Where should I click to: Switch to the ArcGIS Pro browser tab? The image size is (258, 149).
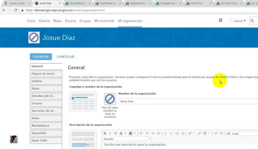pos(199,3)
